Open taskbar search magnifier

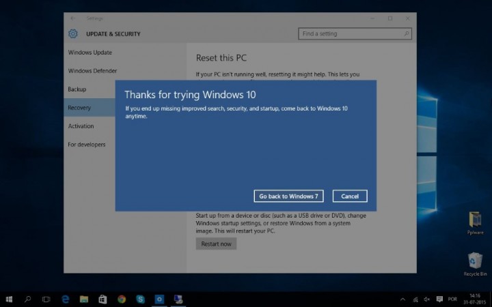click(27, 299)
